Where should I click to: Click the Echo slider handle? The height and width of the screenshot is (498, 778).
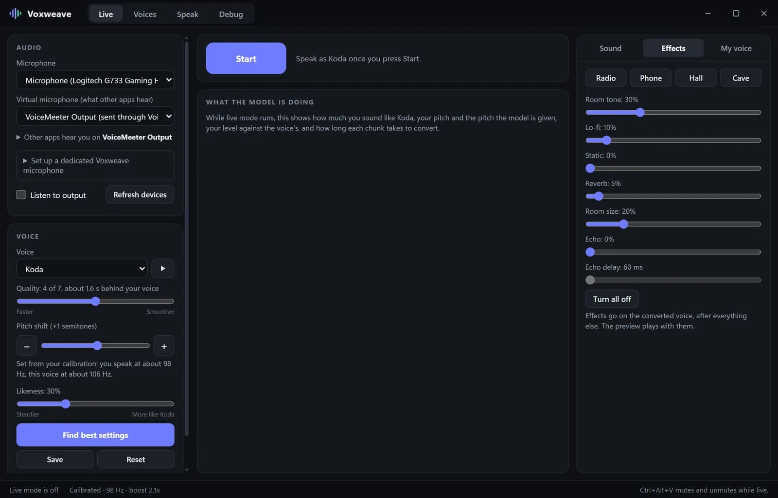click(x=590, y=252)
